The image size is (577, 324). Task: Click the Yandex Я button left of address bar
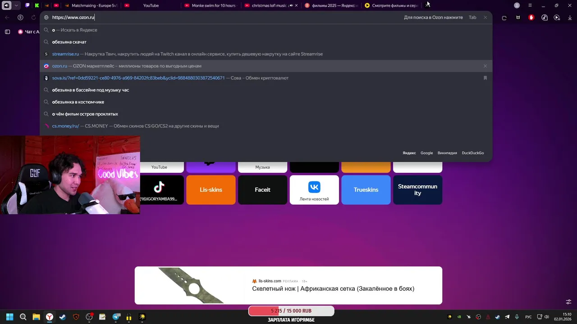click(x=20, y=18)
